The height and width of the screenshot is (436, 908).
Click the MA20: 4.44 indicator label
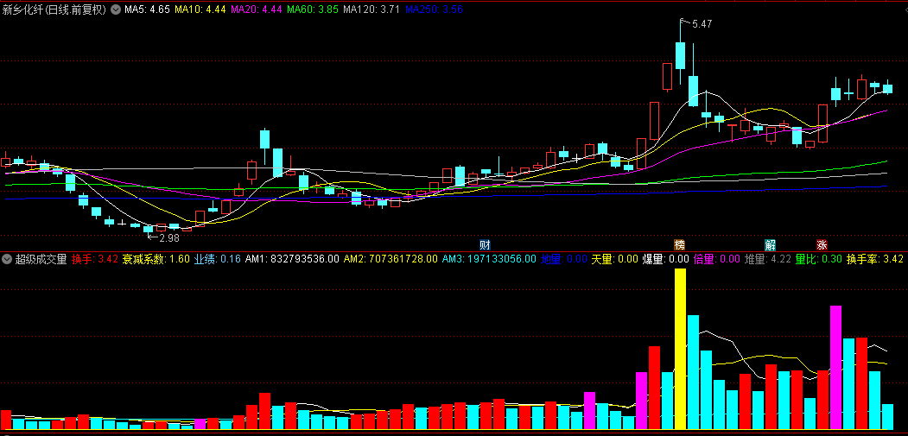pos(256,9)
